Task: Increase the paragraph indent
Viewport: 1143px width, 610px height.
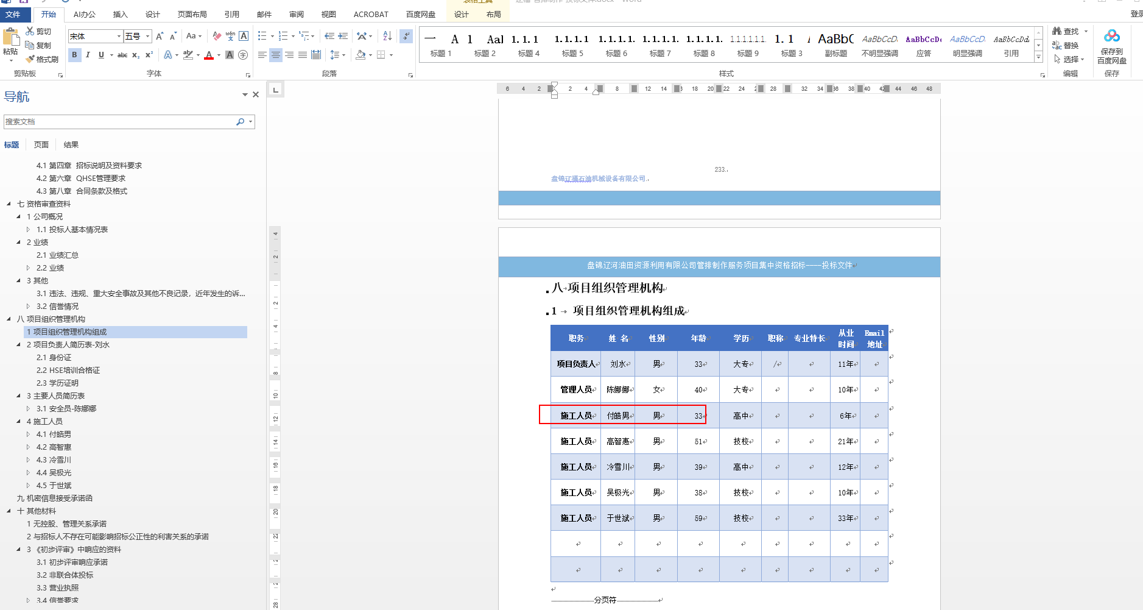Action: [x=343, y=37]
